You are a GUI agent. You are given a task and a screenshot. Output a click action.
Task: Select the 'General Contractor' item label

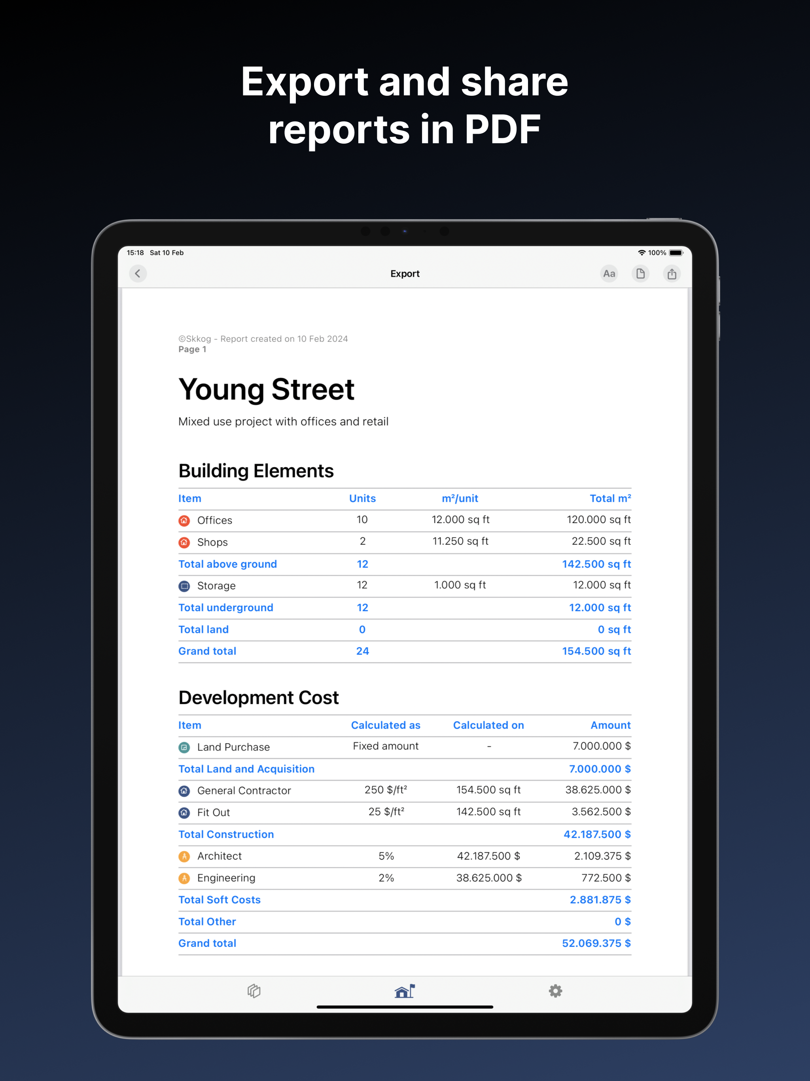click(244, 791)
